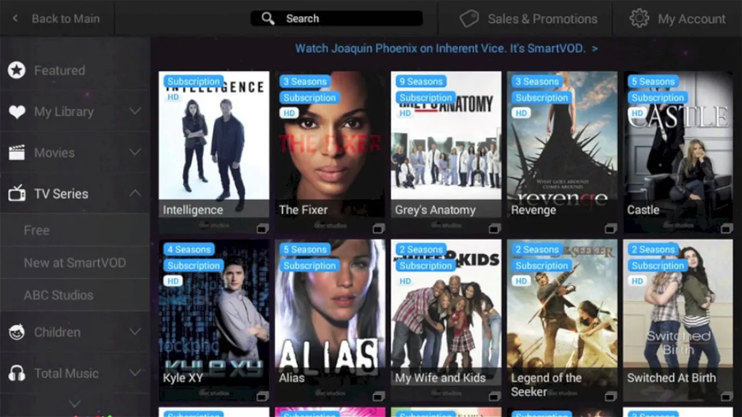
Task: Click the clapperboard icon beside Movies
Action: 17,153
